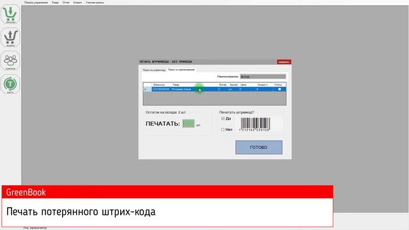Close the barcode print dialog
409x230 pixels.
(284, 62)
